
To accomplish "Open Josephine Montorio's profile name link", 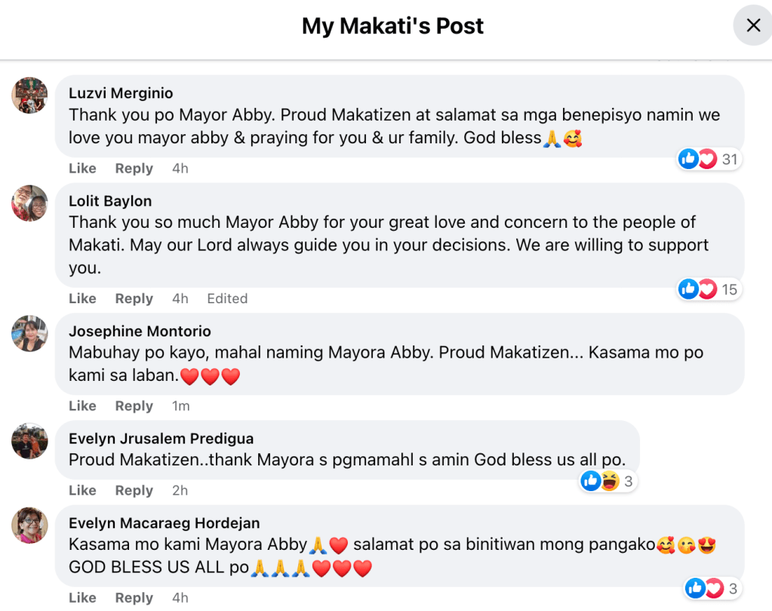I will click(140, 331).
